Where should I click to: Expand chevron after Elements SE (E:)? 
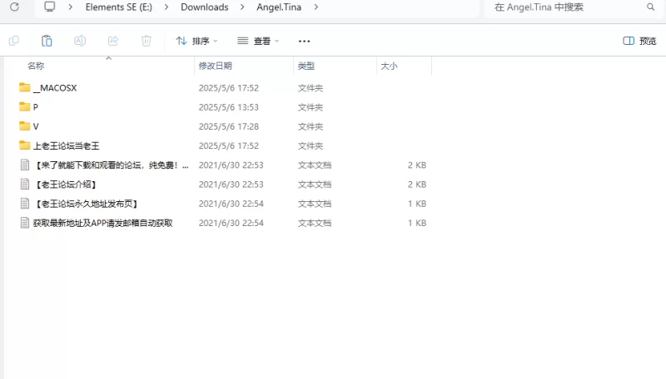166,7
